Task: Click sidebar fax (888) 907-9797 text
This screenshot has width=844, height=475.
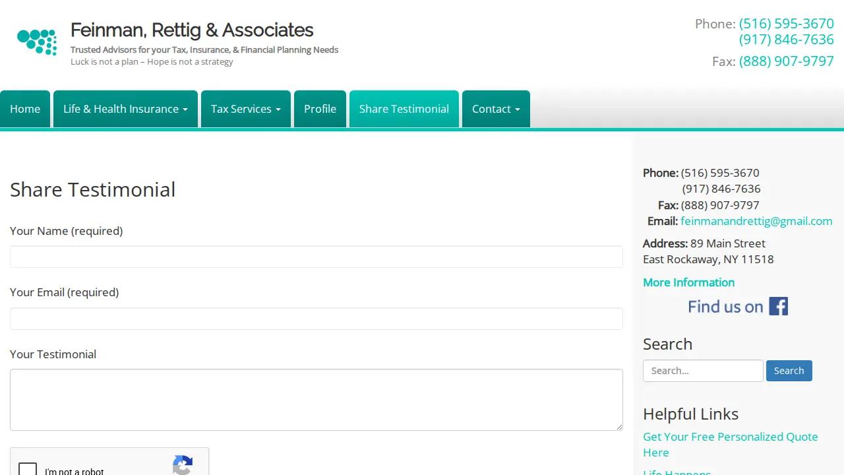Action: [x=720, y=205]
